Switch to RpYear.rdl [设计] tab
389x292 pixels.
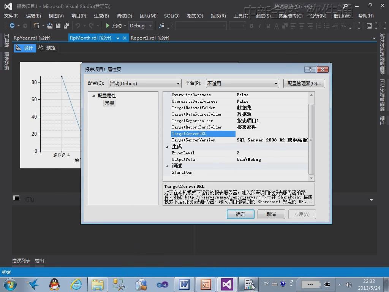tap(32, 38)
